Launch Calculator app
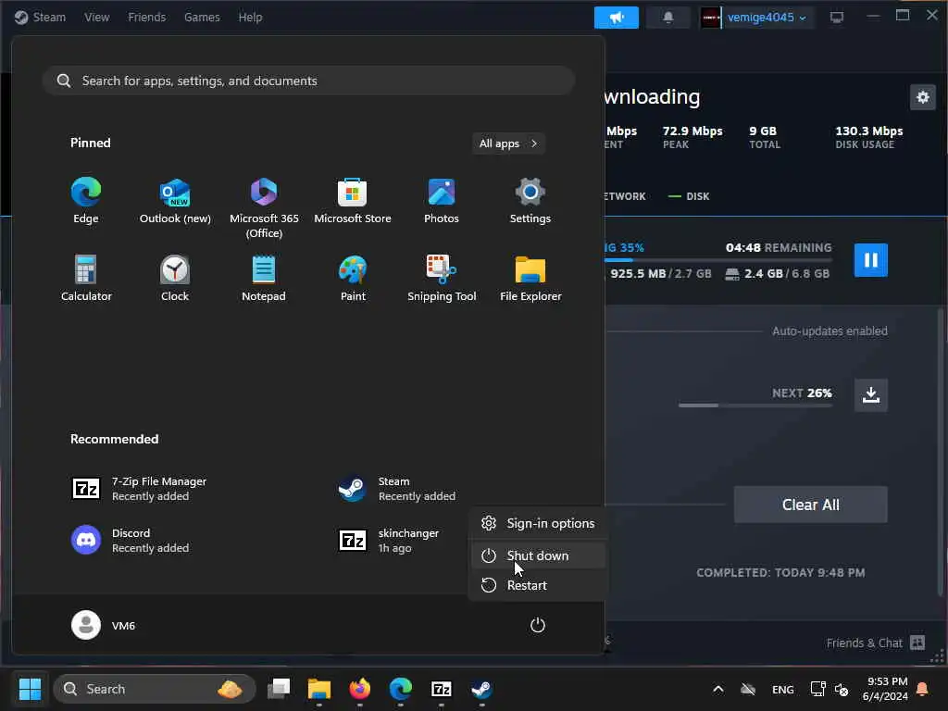 coord(86,278)
